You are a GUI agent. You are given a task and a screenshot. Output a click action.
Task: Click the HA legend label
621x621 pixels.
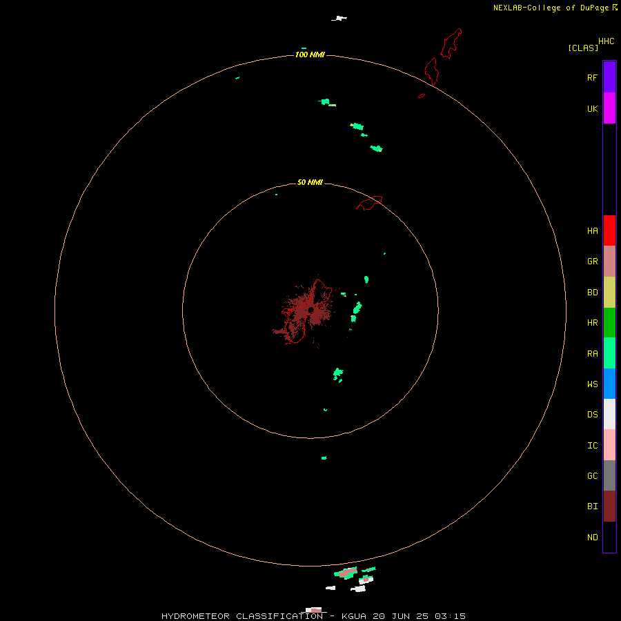point(592,230)
